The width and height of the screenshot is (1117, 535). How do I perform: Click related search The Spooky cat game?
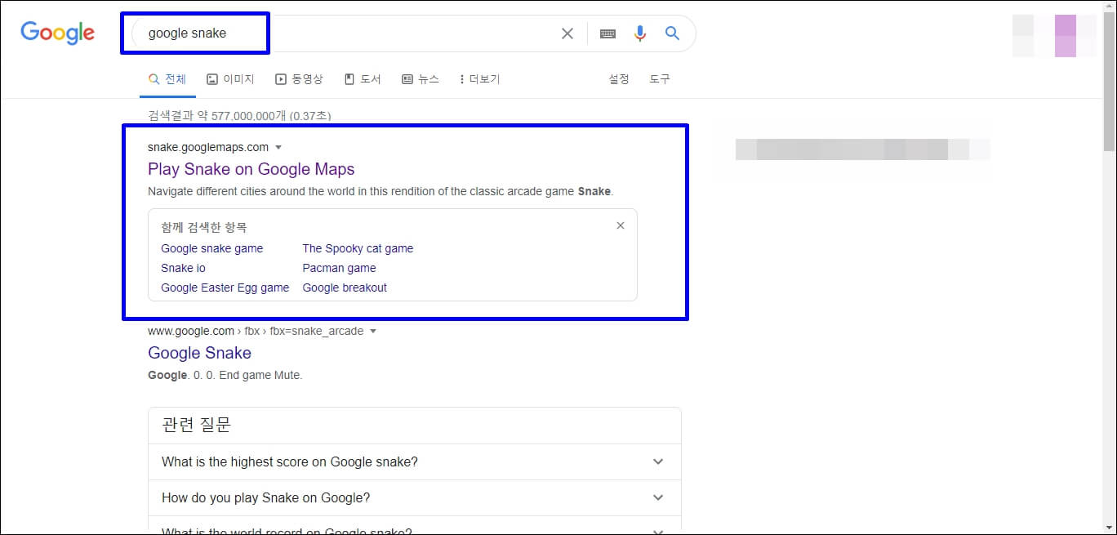pos(358,248)
